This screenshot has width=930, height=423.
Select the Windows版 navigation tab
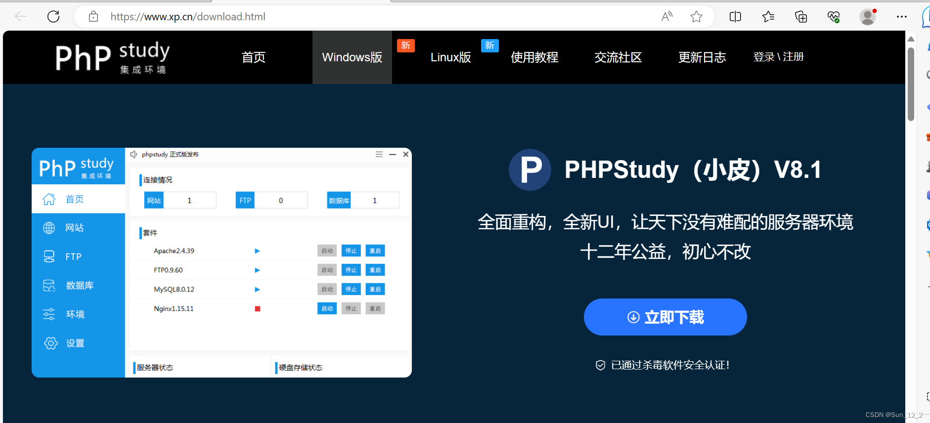point(352,57)
